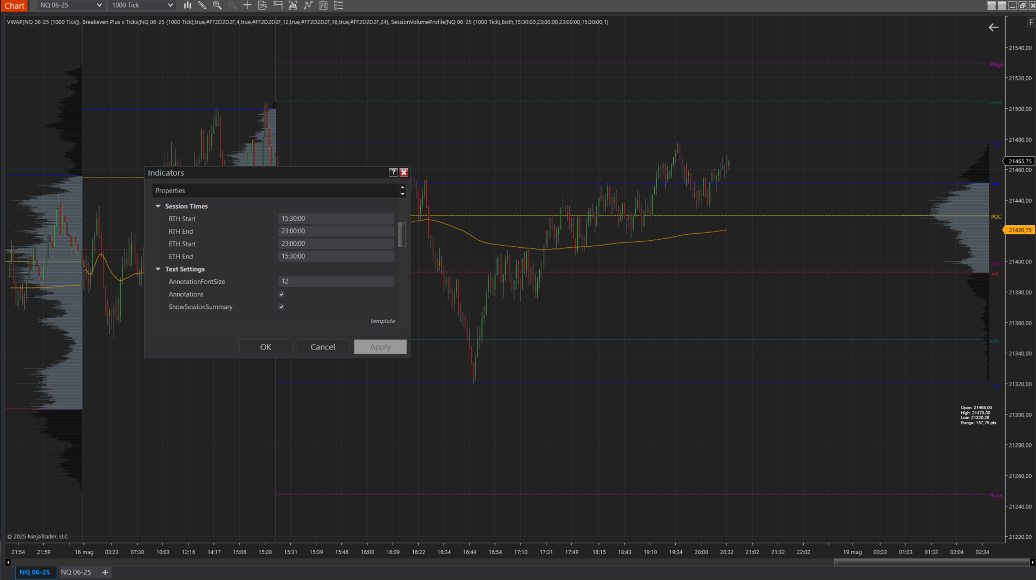Open the Indicators zigzag icon
This screenshot has height=580, width=1036.
pos(308,5)
